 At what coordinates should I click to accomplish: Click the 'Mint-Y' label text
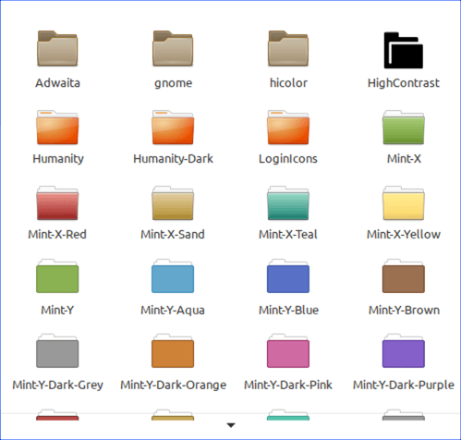pyautogui.click(x=57, y=310)
